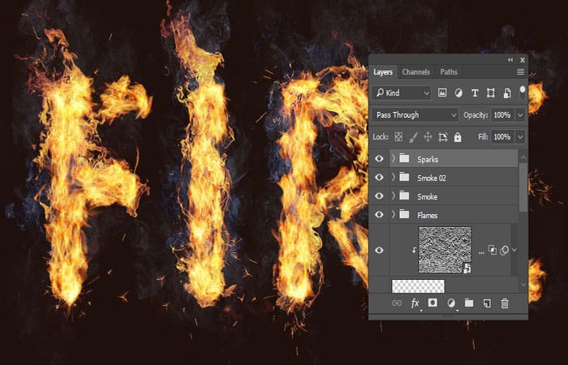Open the Kind filter dropdown
Viewport: 568px width, 365px height.
tap(402, 93)
